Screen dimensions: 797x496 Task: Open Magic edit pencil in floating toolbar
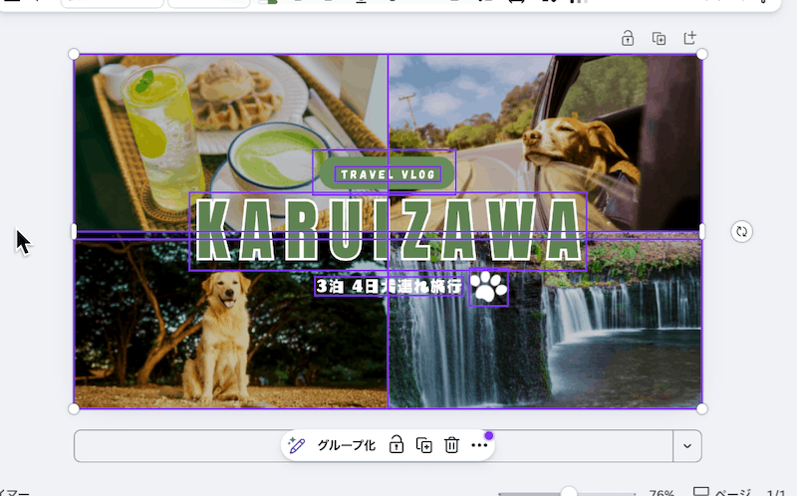[x=296, y=445]
